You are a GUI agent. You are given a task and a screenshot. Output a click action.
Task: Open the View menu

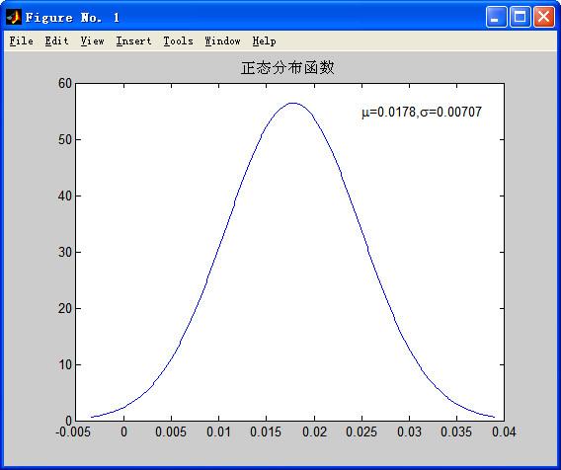pos(92,41)
